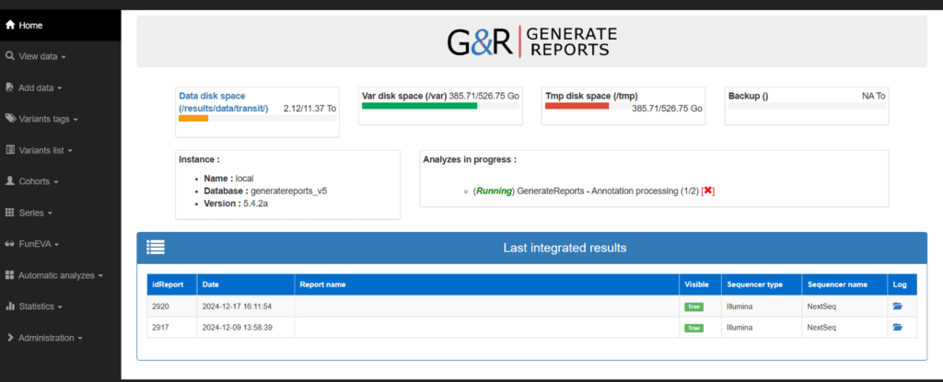Select date 2024-12-09 13:58:39
943x382 pixels.
237,328
